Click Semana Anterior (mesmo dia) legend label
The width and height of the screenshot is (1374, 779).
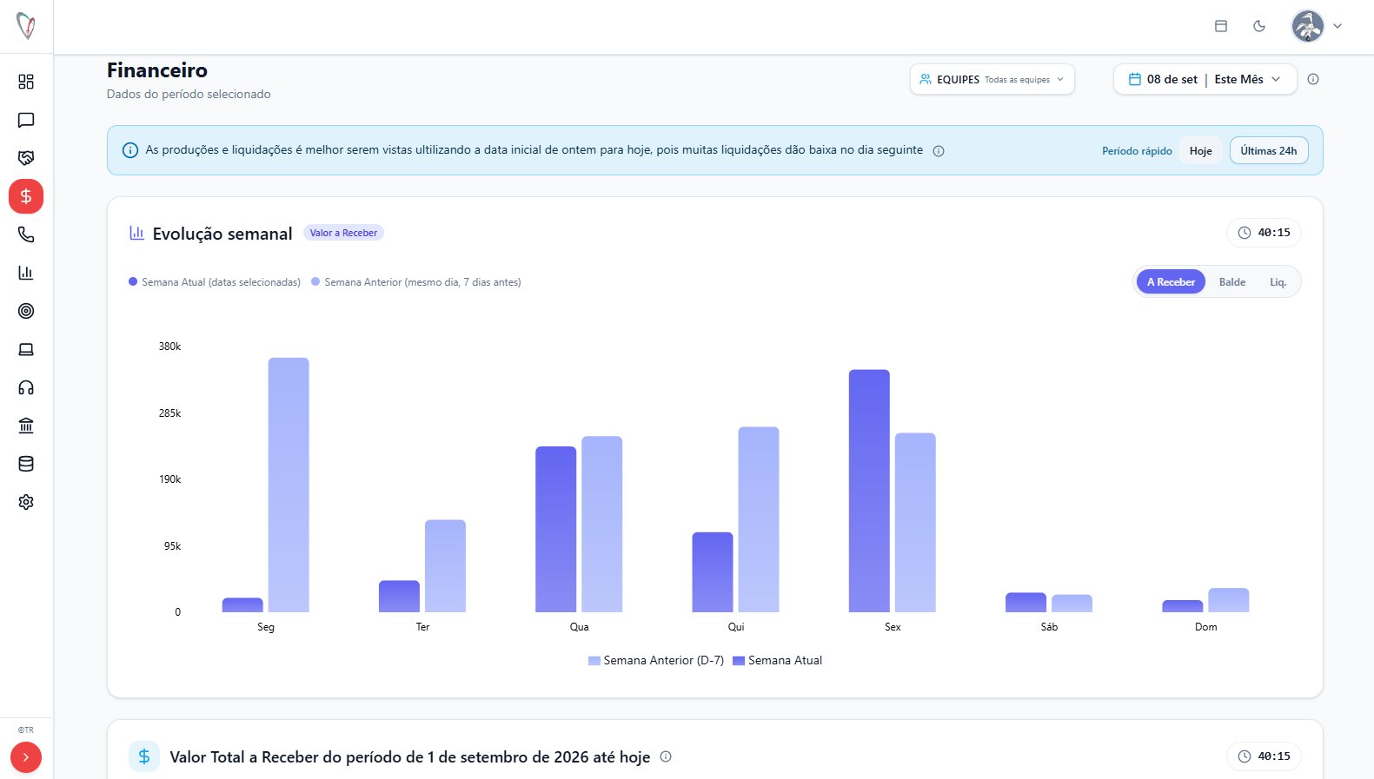coord(416,282)
